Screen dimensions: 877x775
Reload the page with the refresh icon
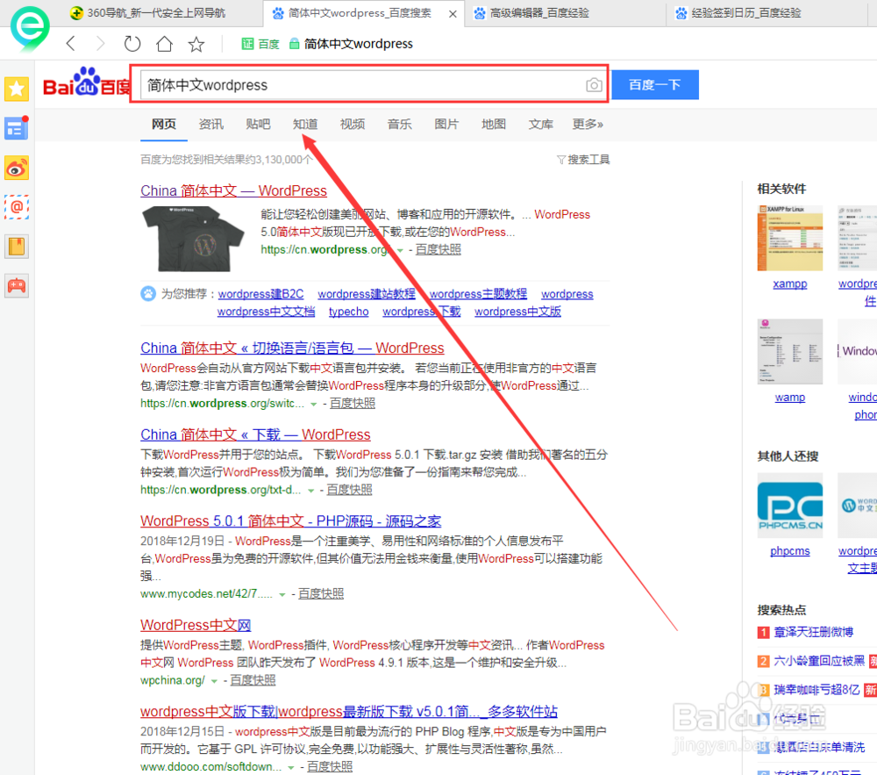click(x=132, y=44)
